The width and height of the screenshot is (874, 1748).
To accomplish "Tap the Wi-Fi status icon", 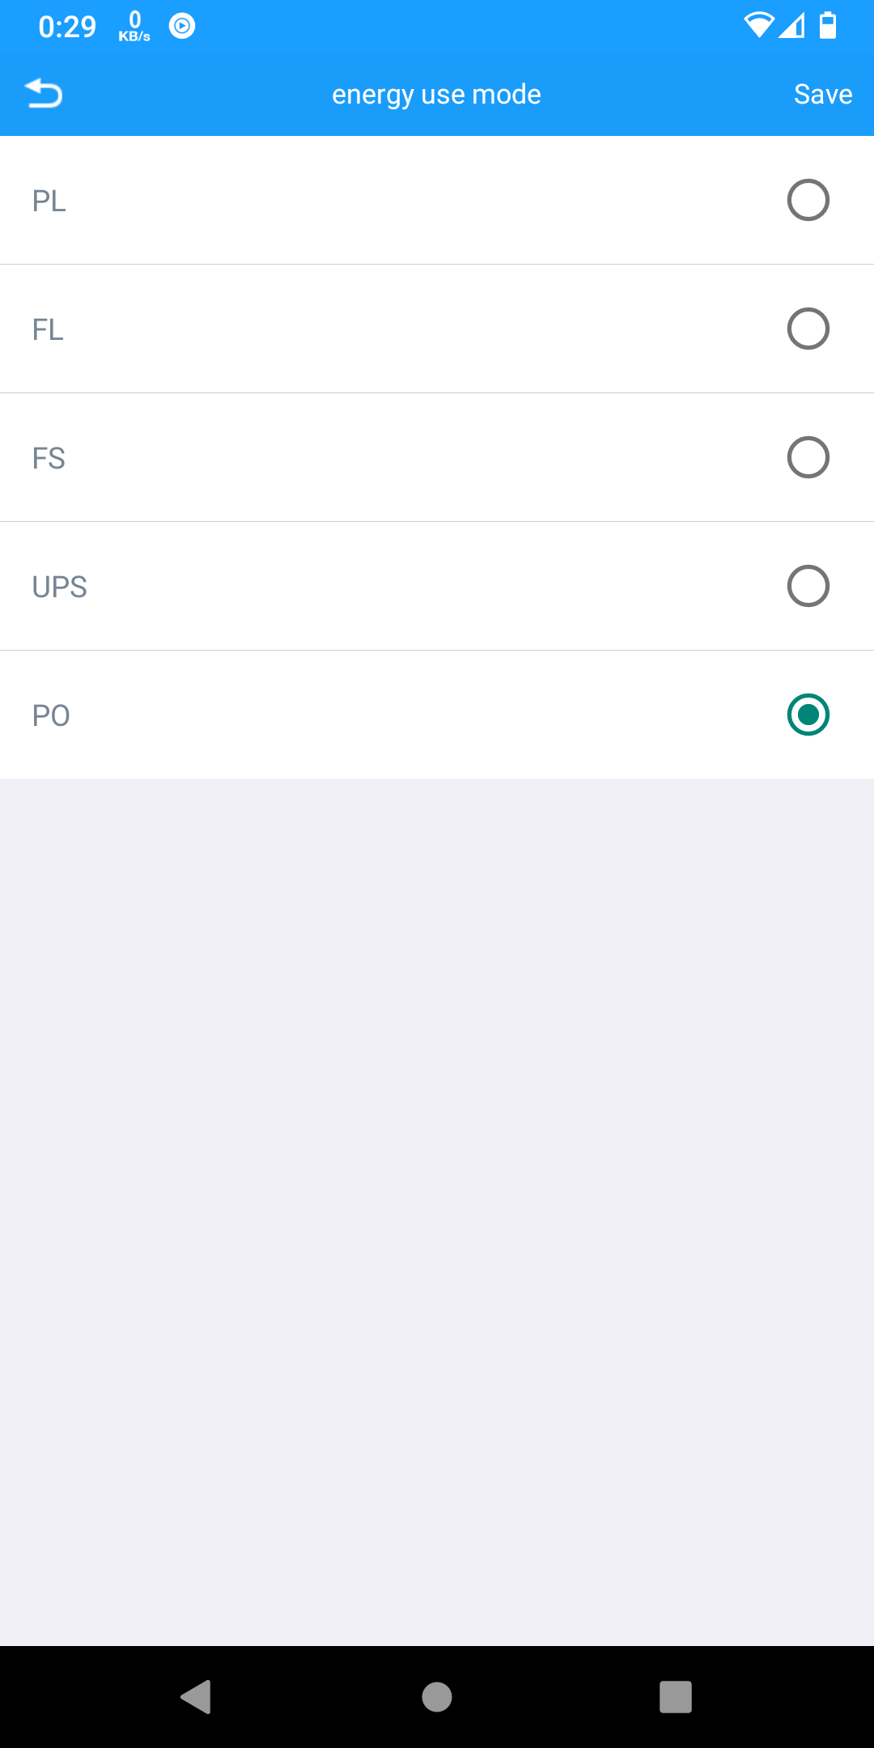I will coord(758,26).
